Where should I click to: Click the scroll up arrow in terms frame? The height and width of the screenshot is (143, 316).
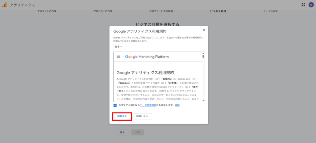[x=203, y=53]
